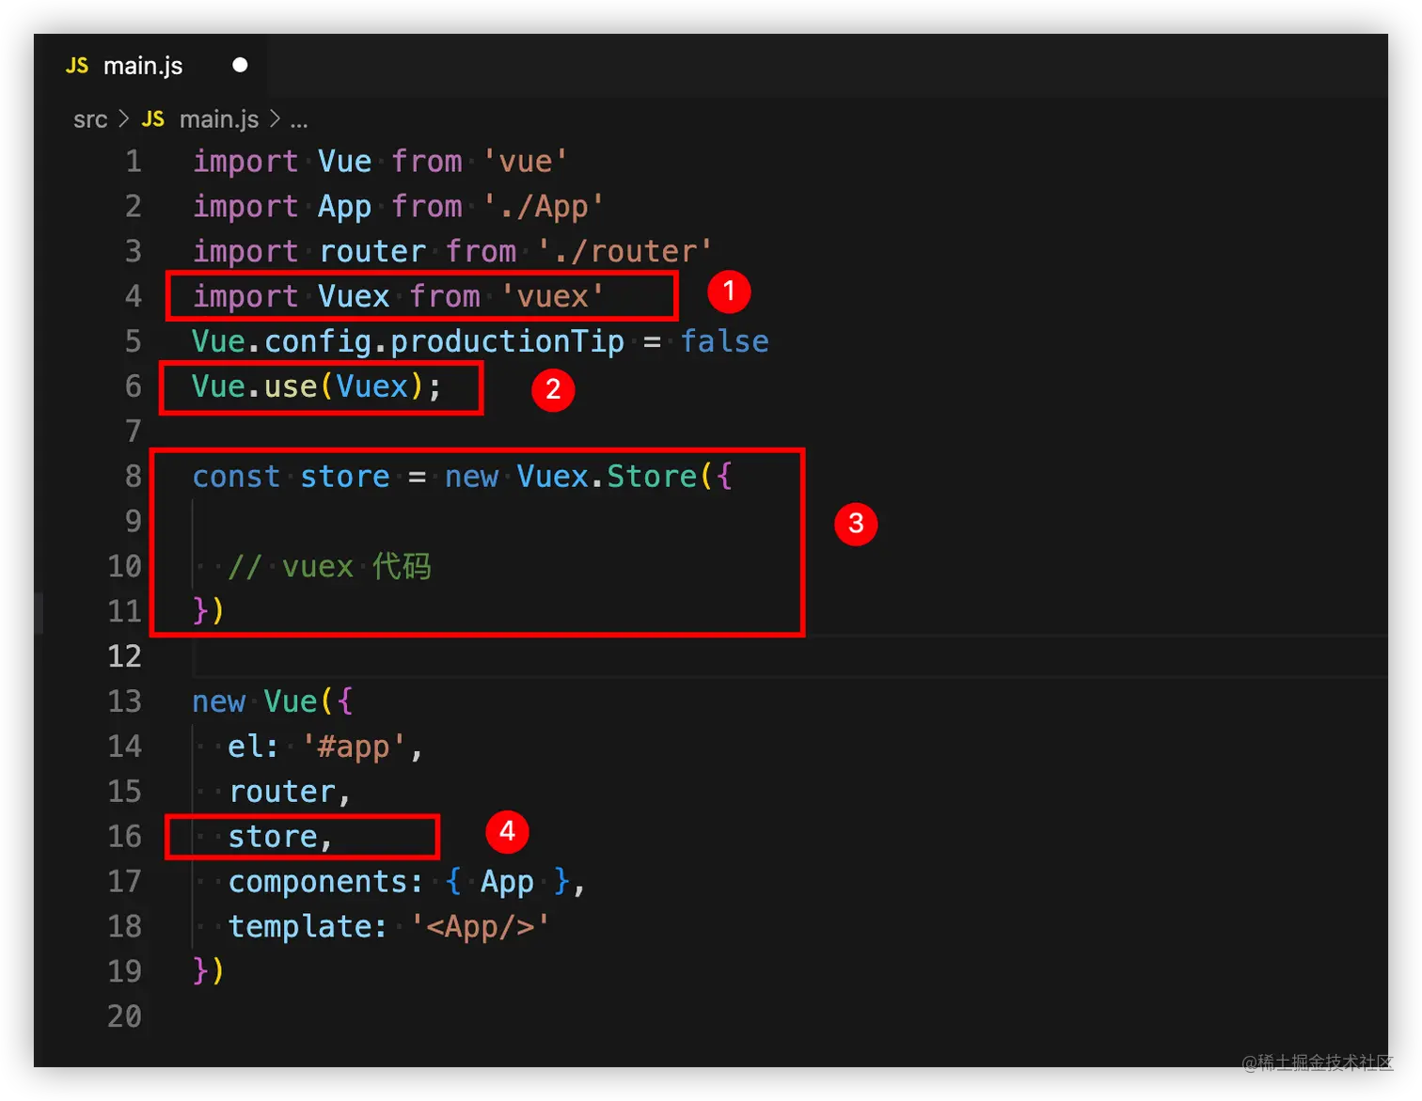The height and width of the screenshot is (1101, 1422).
Task: Click the router property on line 15
Action: (282, 792)
